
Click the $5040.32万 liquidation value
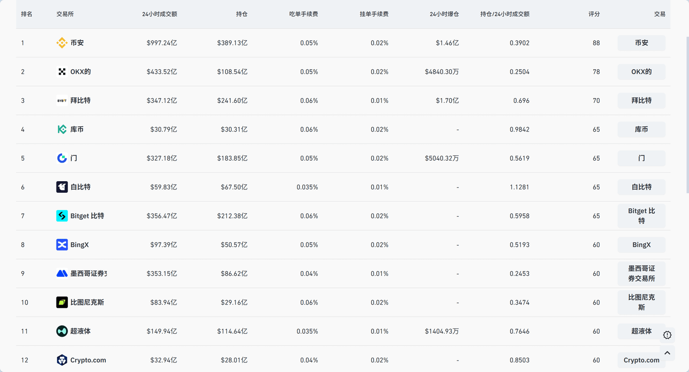coord(442,158)
